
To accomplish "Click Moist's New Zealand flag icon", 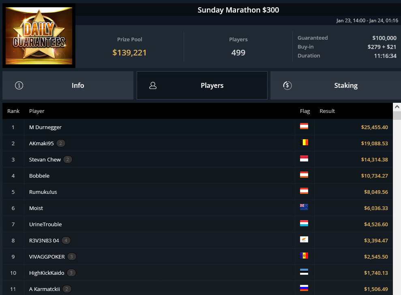I will click(x=304, y=207).
